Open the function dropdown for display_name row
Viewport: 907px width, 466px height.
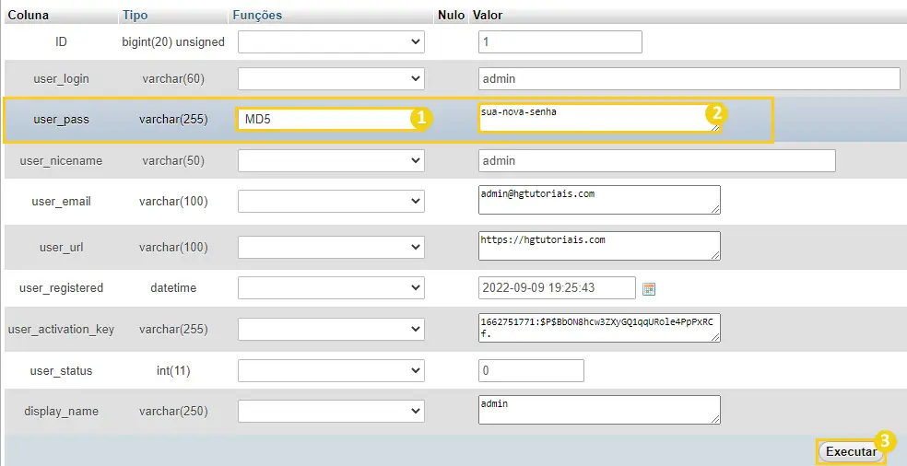[331, 411]
